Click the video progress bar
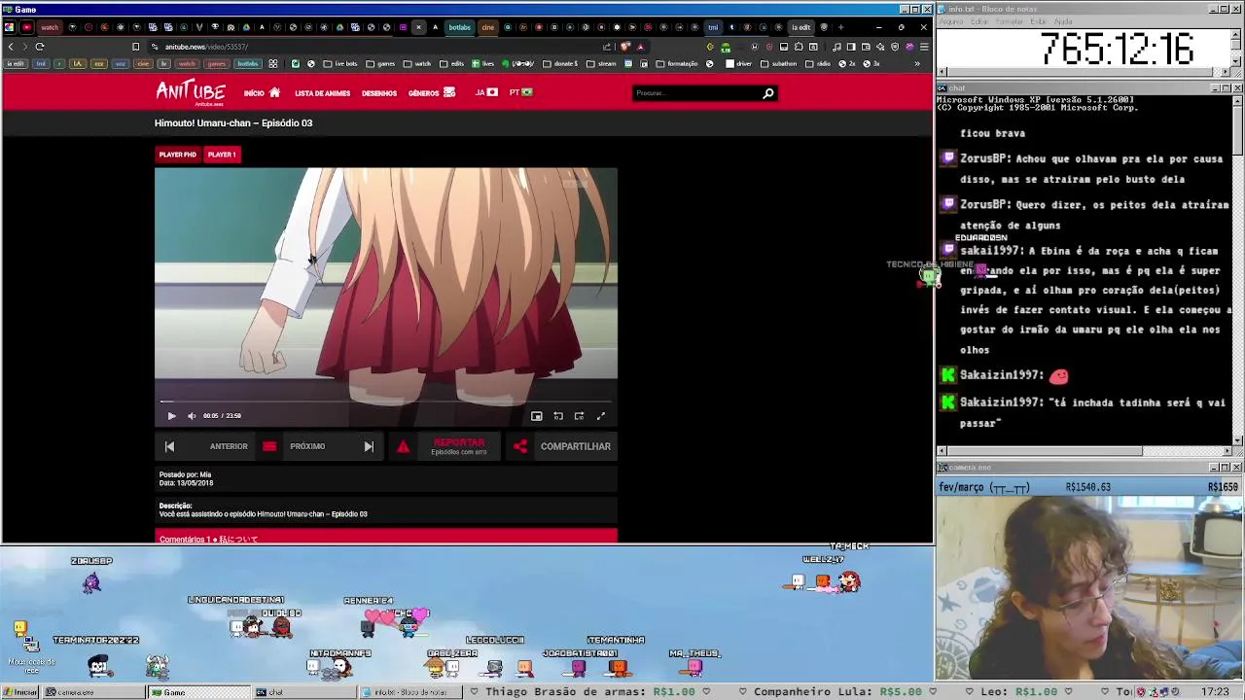This screenshot has width=1245, height=700. pos(386,401)
